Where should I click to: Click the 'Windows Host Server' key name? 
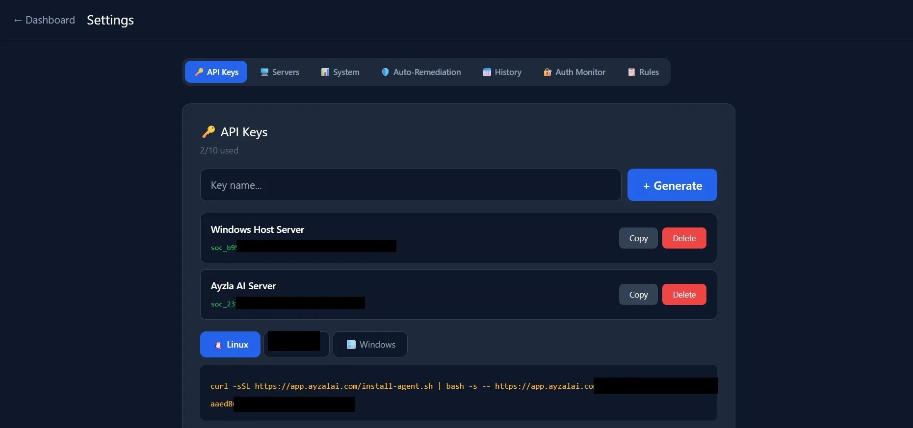[x=257, y=229]
